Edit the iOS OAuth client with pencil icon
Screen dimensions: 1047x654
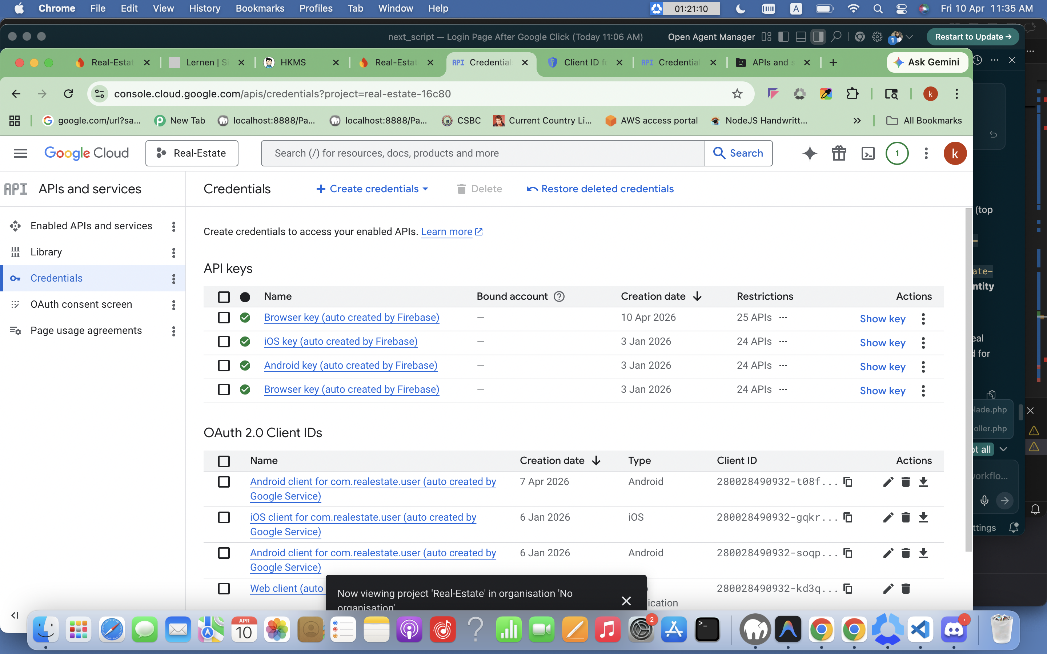coord(888,517)
